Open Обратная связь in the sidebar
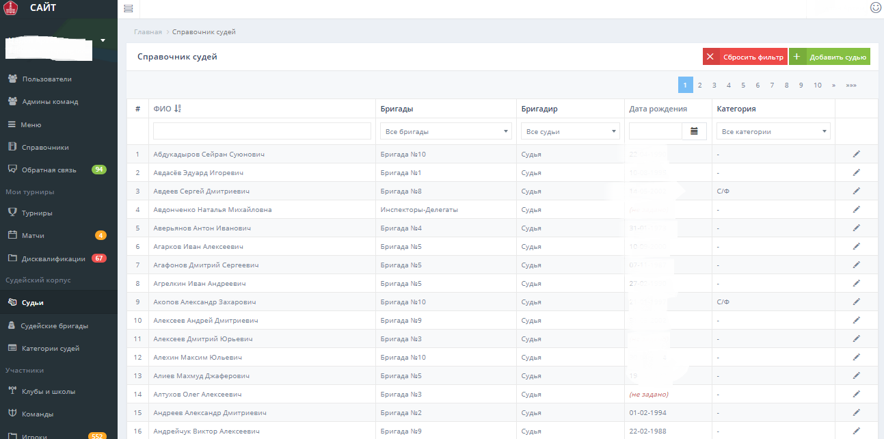 [59, 170]
